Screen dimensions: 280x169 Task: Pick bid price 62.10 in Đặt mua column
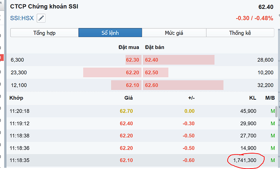133,85
